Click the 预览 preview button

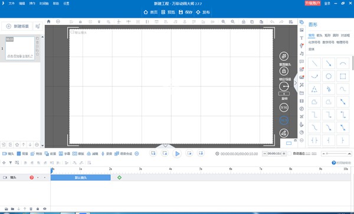(x=168, y=12)
